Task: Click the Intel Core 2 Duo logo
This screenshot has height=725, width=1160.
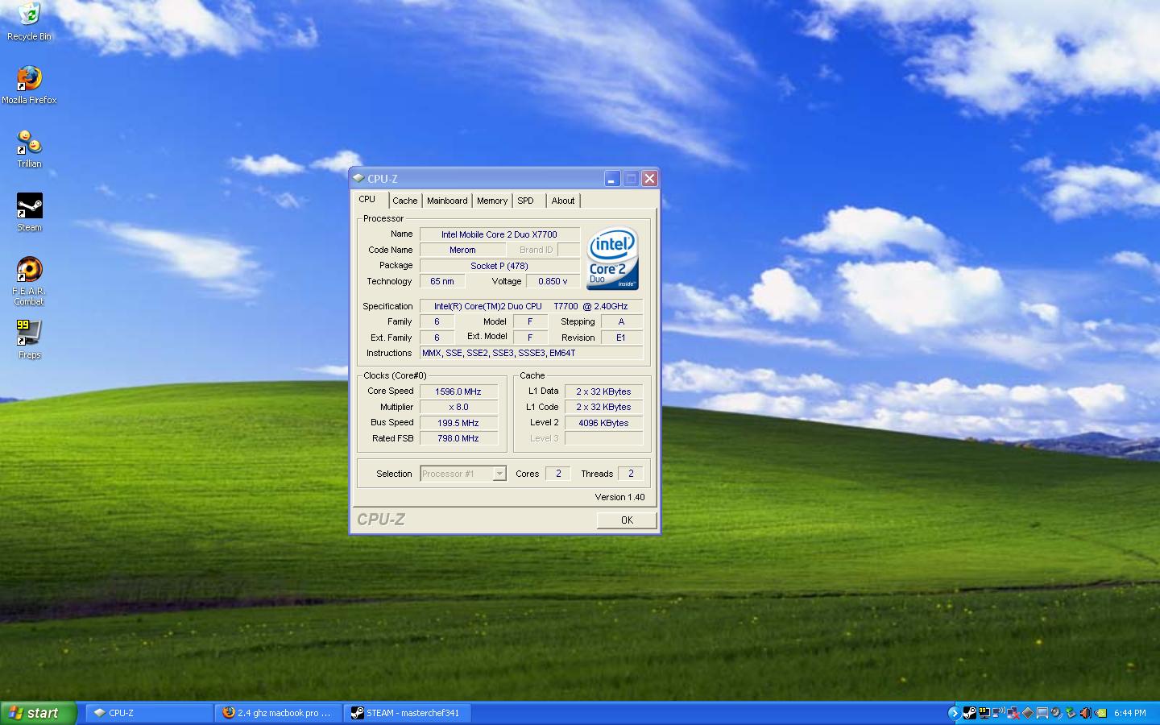Action: 613,258
